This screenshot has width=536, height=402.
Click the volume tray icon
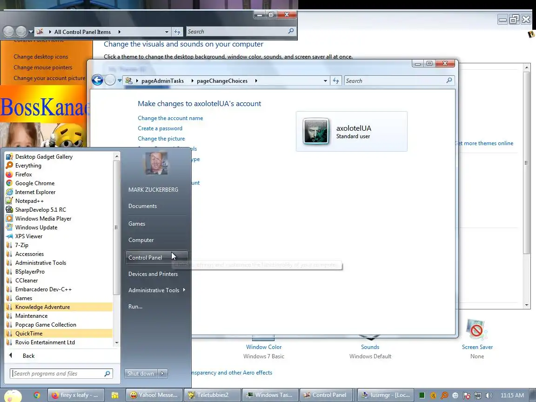[489, 395]
